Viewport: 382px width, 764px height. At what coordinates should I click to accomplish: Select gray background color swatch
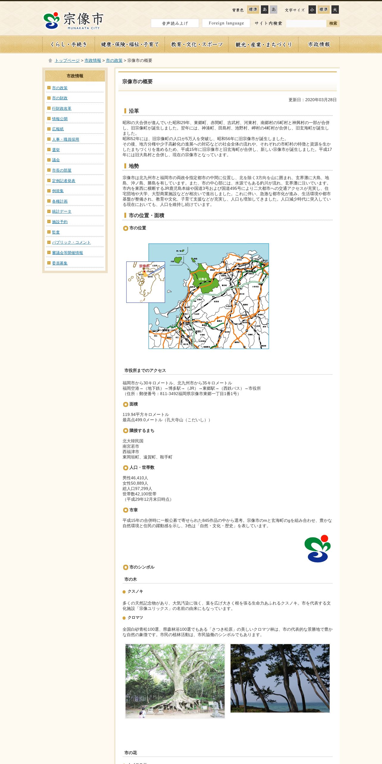(x=273, y=10)
